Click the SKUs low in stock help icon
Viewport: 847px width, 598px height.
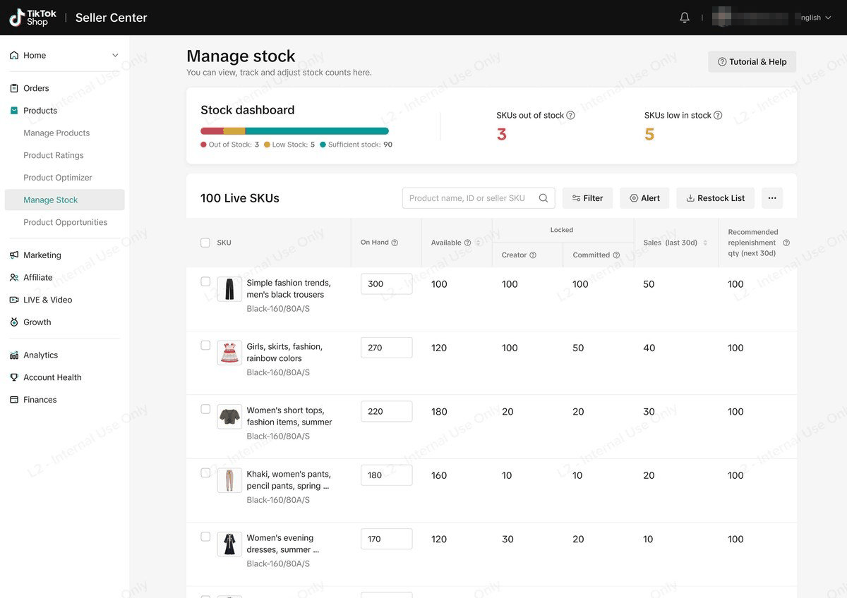click(718, 115)
